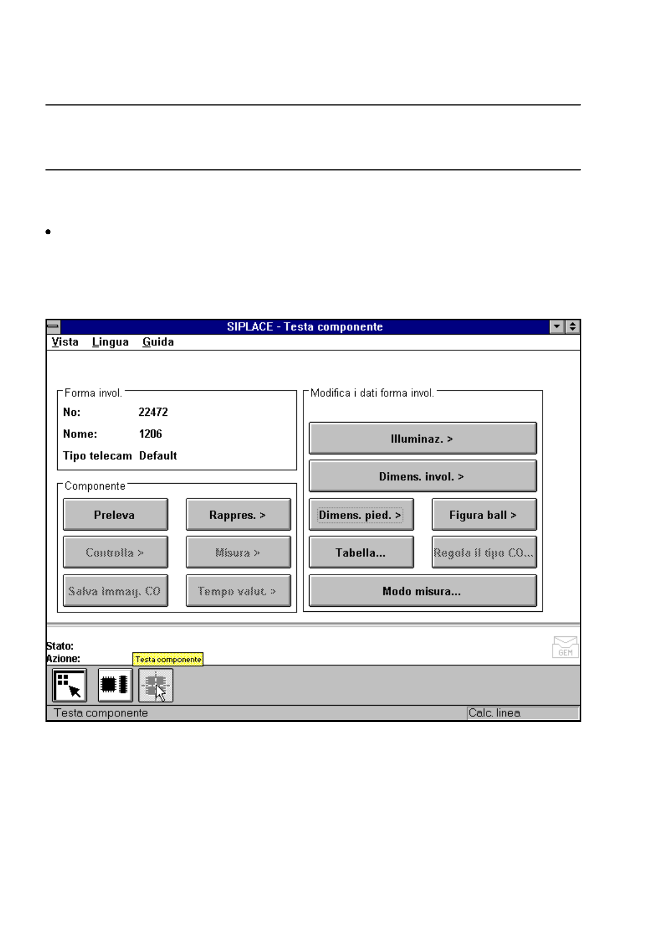The image size is (659, 935).
Task: Click the SIPLACE - Testa componente title bar
Action: [305, 326]
